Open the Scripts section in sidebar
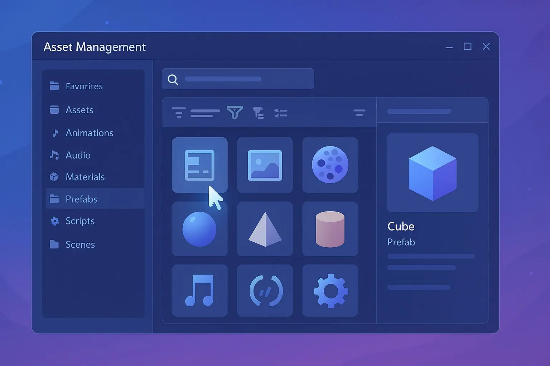Viewport: 550px width, 366px height. click(80, 221)
